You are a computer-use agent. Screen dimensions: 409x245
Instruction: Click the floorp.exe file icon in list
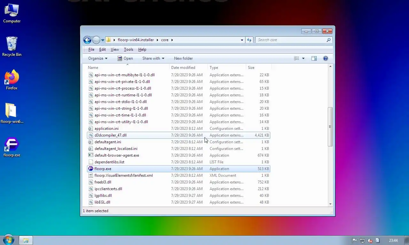click(x=91, y=169)
